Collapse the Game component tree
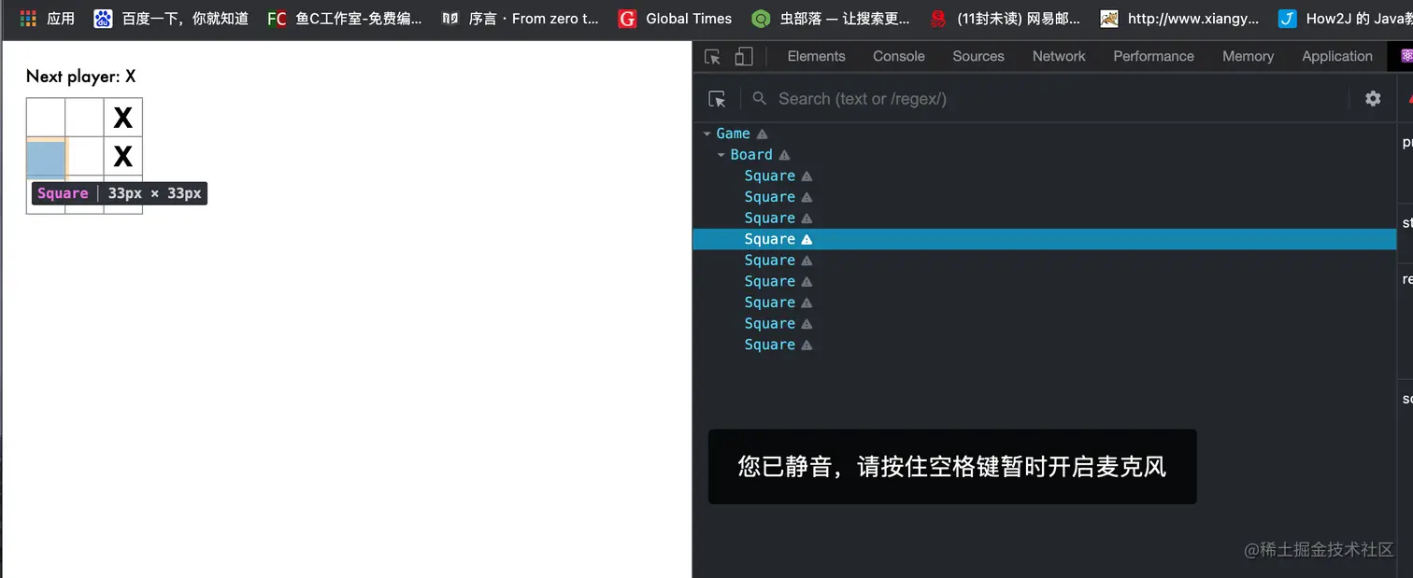The width and height of the screenshot is (1413, 578). pyautogui.click(x=707, y=134)
